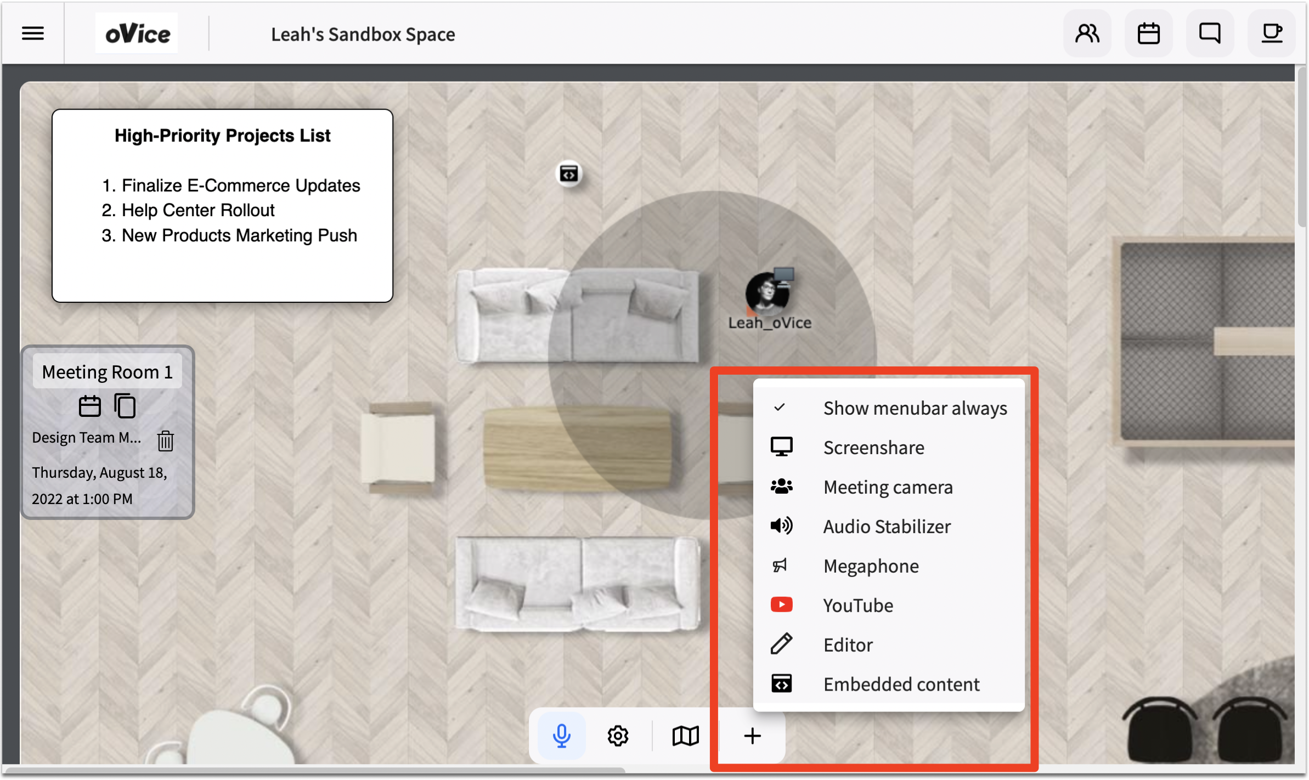This screenshot has width=1309, height=780.
Task: Click the Leah_oVice name label
Action: [770, 323]
